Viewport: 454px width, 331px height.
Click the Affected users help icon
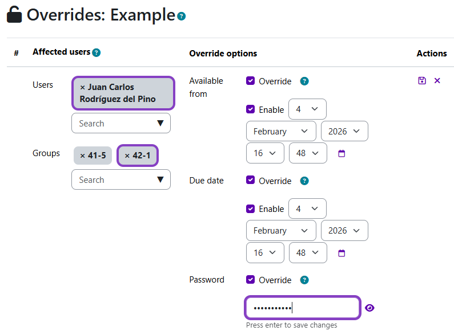tap(97, 52)
